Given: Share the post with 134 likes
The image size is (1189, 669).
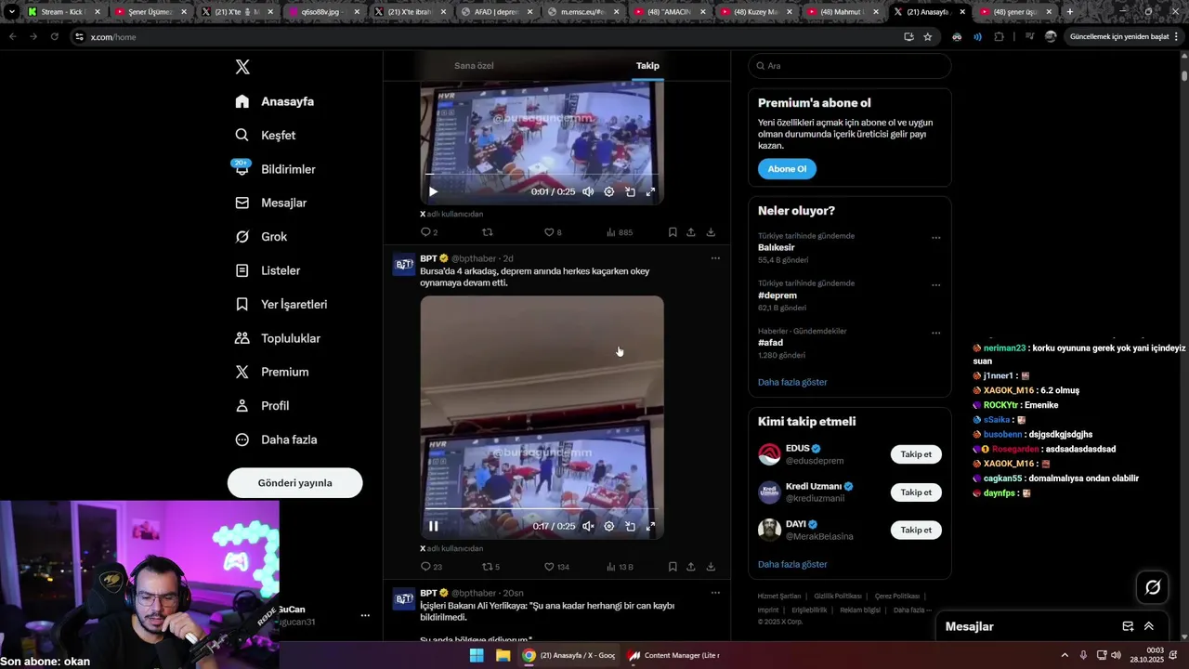Looking at the screenshot, I should coord(691,567).
